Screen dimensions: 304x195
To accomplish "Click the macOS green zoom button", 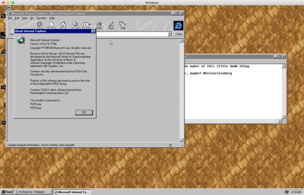I will [13, 3].
